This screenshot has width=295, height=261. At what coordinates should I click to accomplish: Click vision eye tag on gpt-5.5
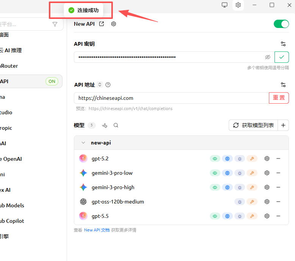[215, 216]
